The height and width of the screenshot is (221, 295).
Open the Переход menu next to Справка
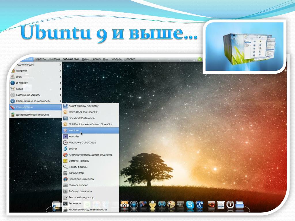tap(116, 59)
